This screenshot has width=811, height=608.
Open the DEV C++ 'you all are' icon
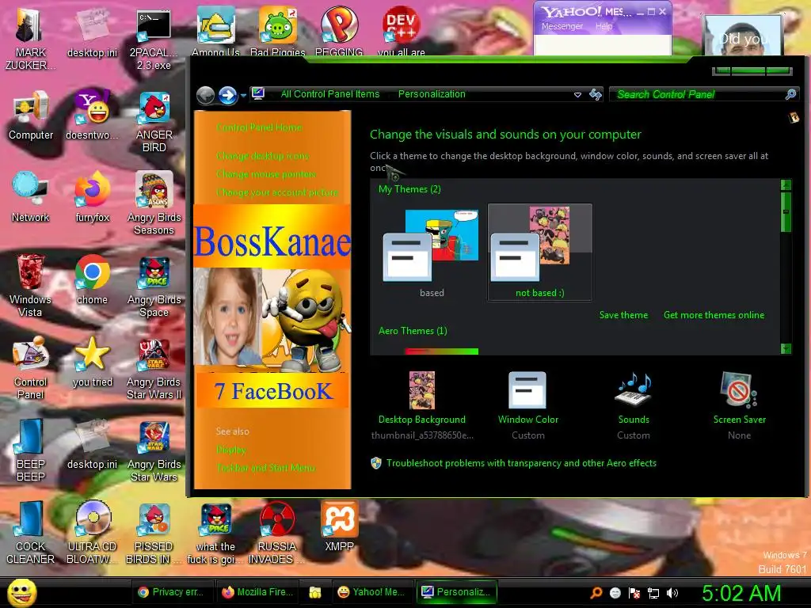tap(402, 31)
